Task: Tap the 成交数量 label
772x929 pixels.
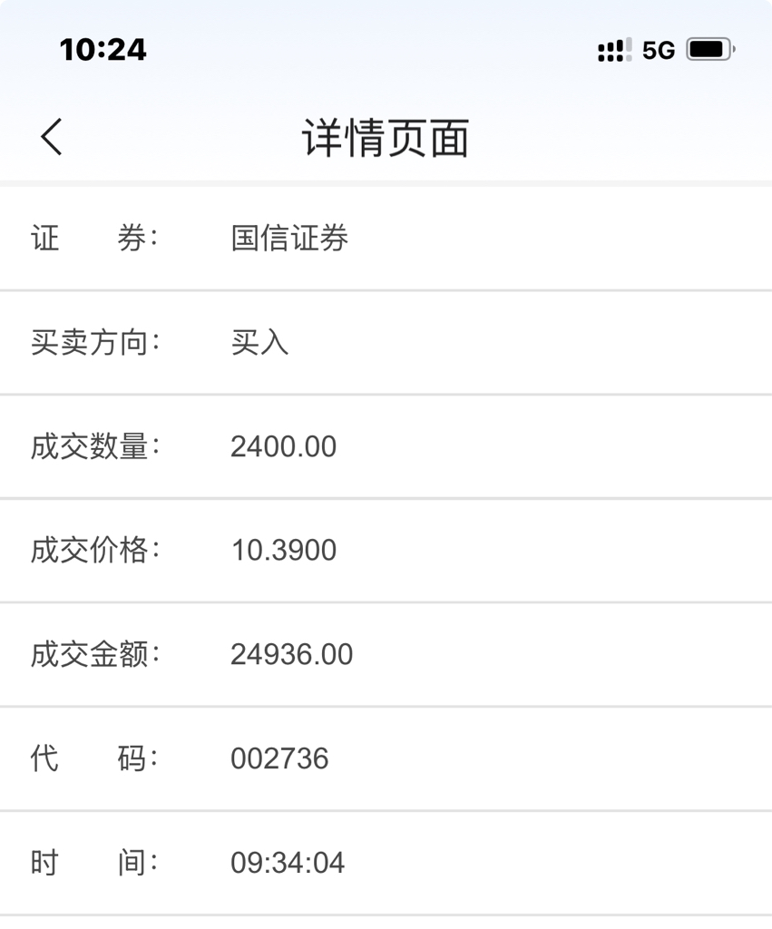Action: point(94,446)
